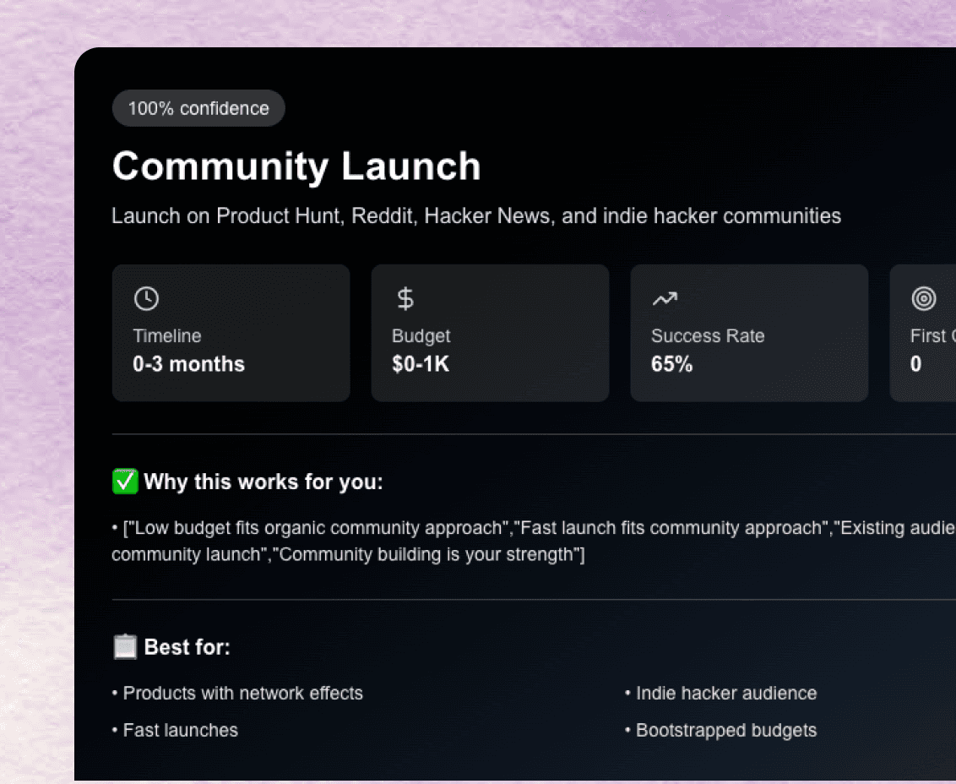
Task: Click the Why this works for you heading
Action: tap(263, 482)
